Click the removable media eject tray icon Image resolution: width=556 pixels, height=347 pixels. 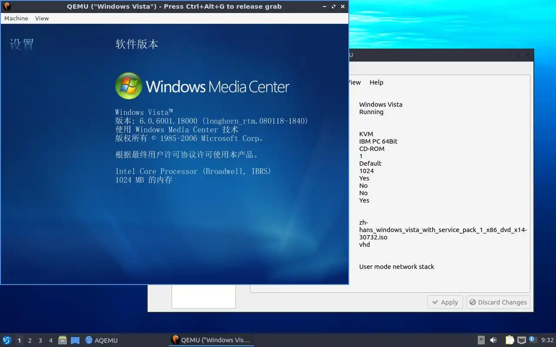[x=481, y=340]
